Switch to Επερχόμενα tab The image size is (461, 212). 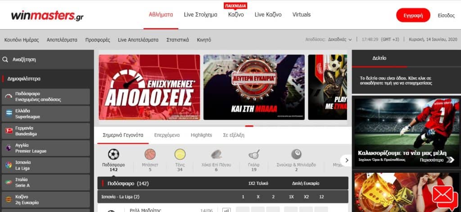(167, 135)
